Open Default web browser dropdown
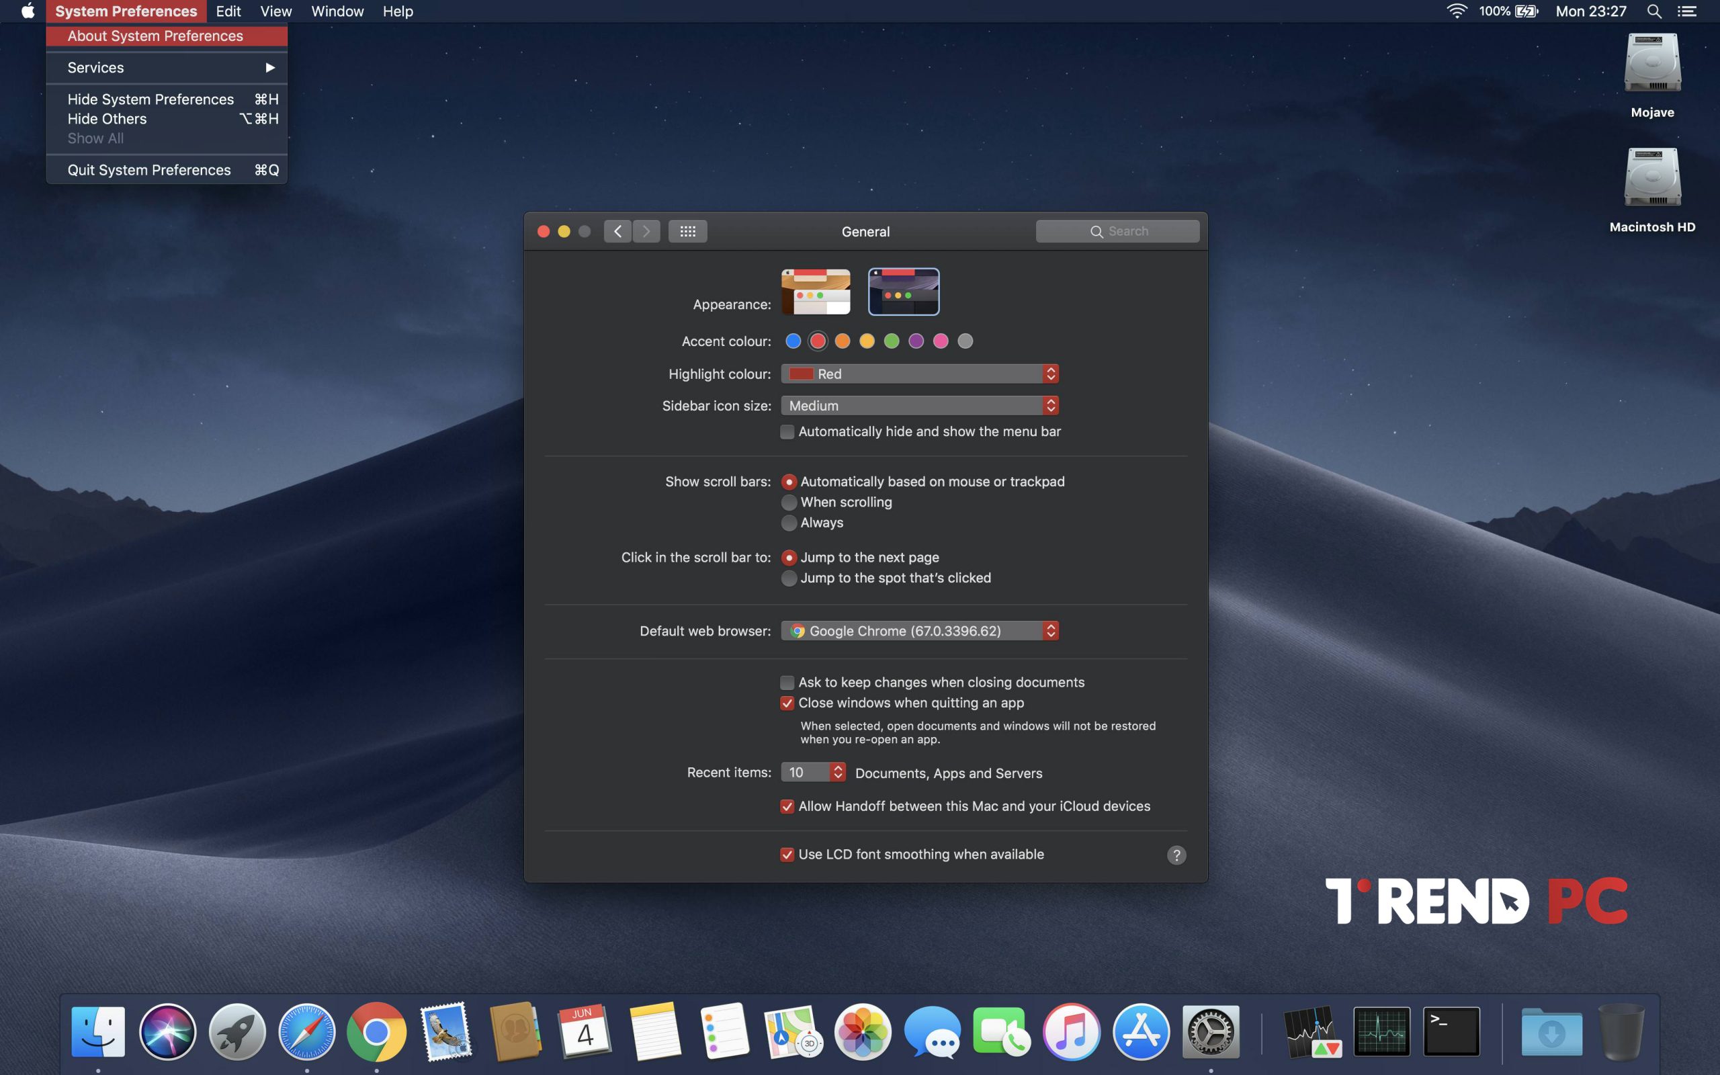 click(920, 631)
